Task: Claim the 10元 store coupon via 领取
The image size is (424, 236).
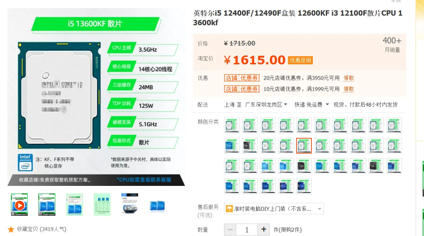Action: [349, 89]
